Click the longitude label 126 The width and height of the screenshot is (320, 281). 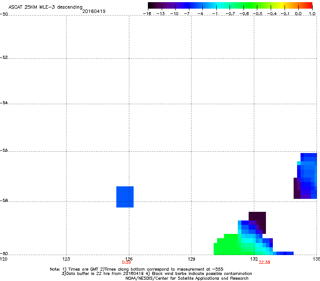click(129, 259)
